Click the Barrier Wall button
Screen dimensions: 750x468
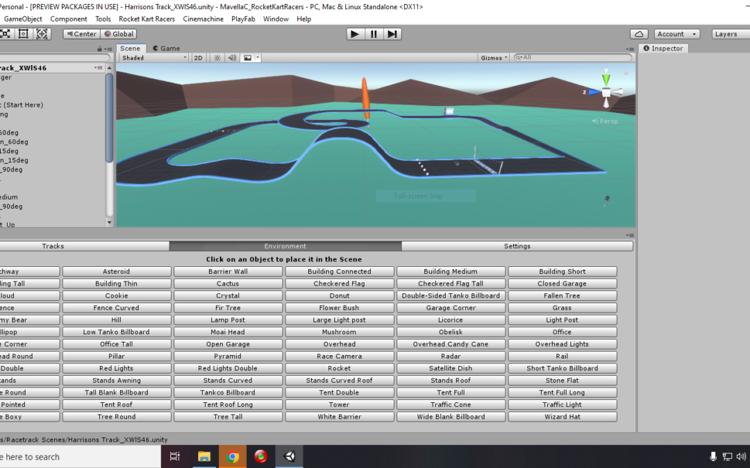click(x=228, y=271)
